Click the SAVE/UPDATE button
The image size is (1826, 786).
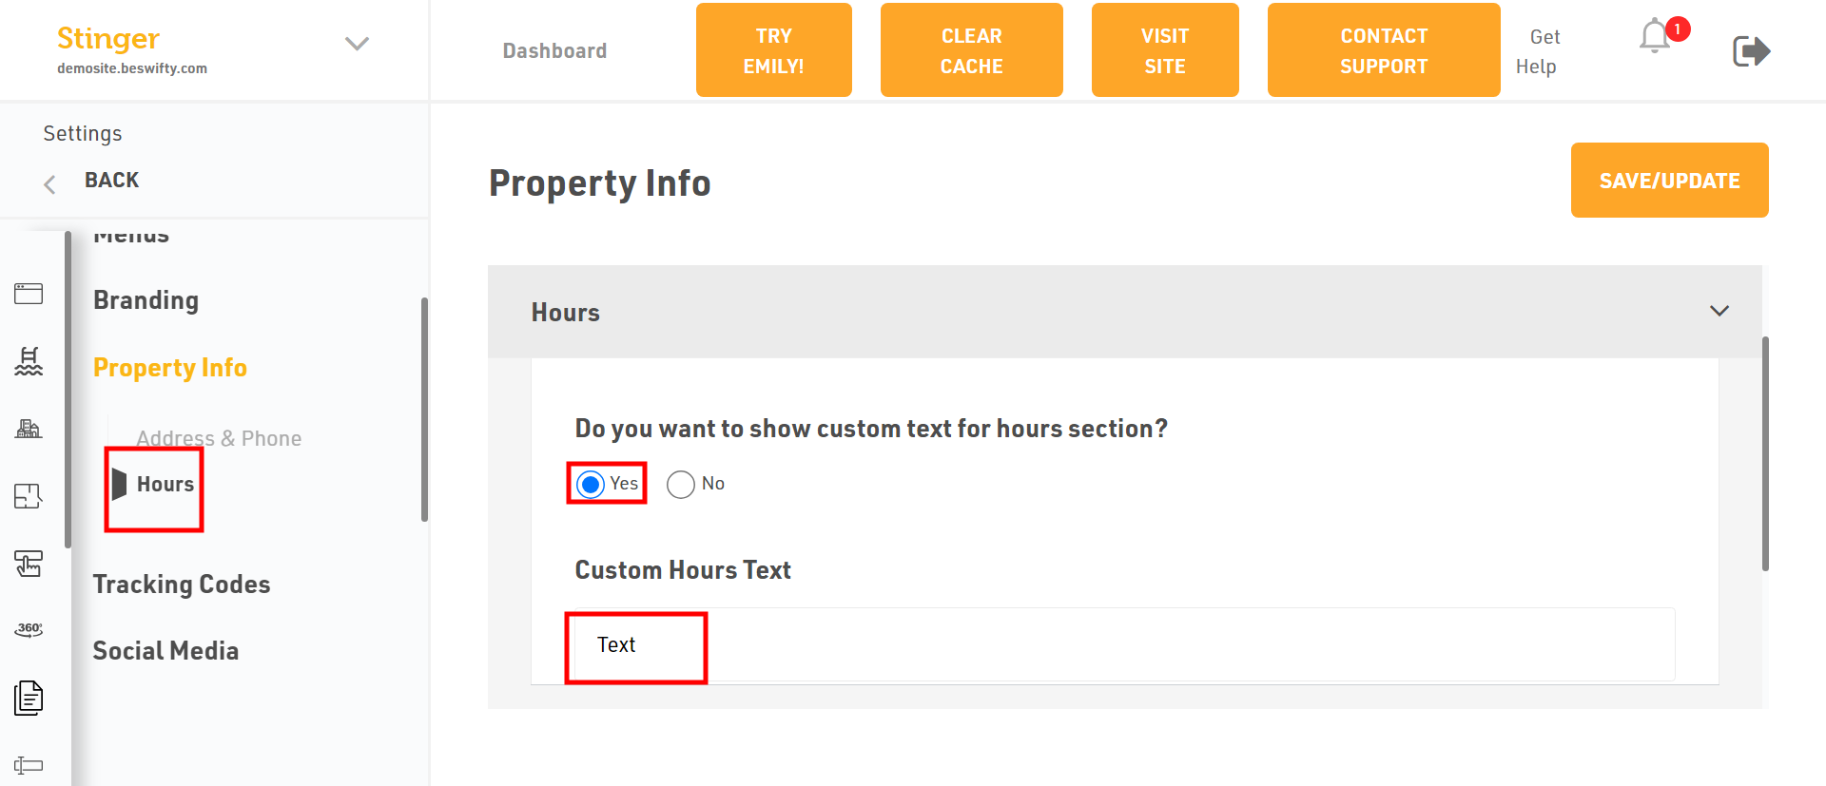click(x=1670, y=181)
